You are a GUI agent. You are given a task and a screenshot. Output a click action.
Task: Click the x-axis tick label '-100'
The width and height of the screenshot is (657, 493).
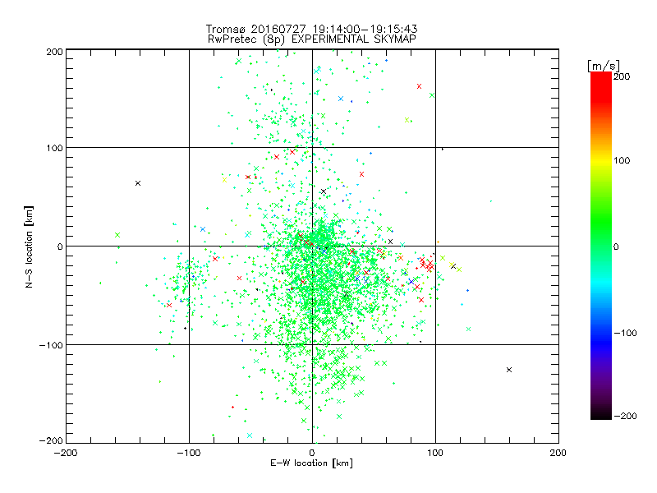pos(189,453)
